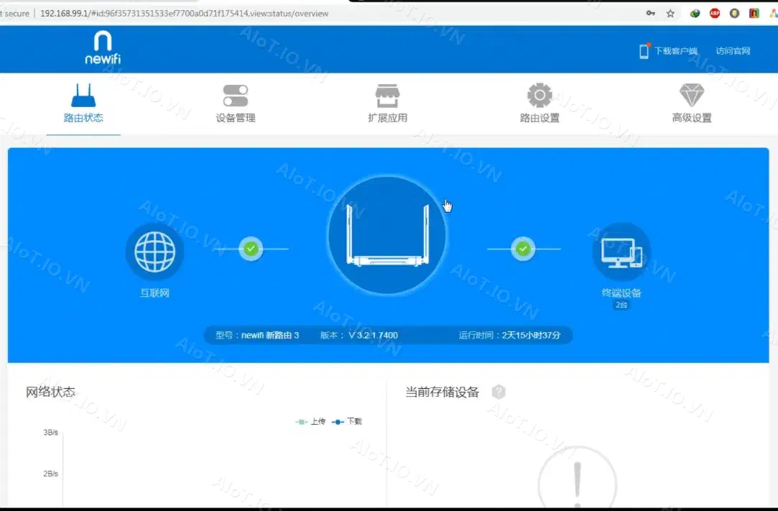This screenshot has width=778, height=511.
Task: Click the ABP adblock extension icon
Action: click(x=715, y=14)
